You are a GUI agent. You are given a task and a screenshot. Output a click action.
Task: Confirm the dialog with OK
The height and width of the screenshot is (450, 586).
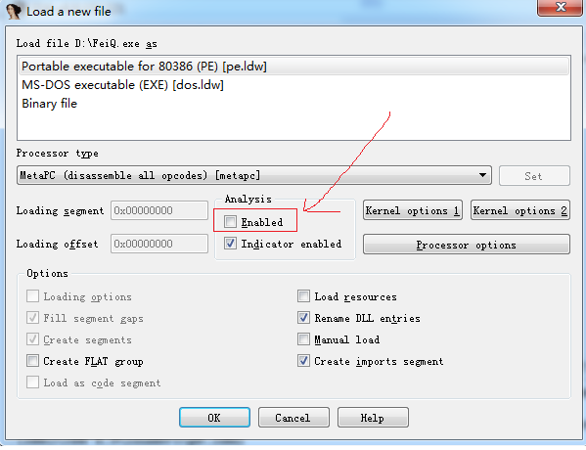pyautogui.click(x=214, y=417)
